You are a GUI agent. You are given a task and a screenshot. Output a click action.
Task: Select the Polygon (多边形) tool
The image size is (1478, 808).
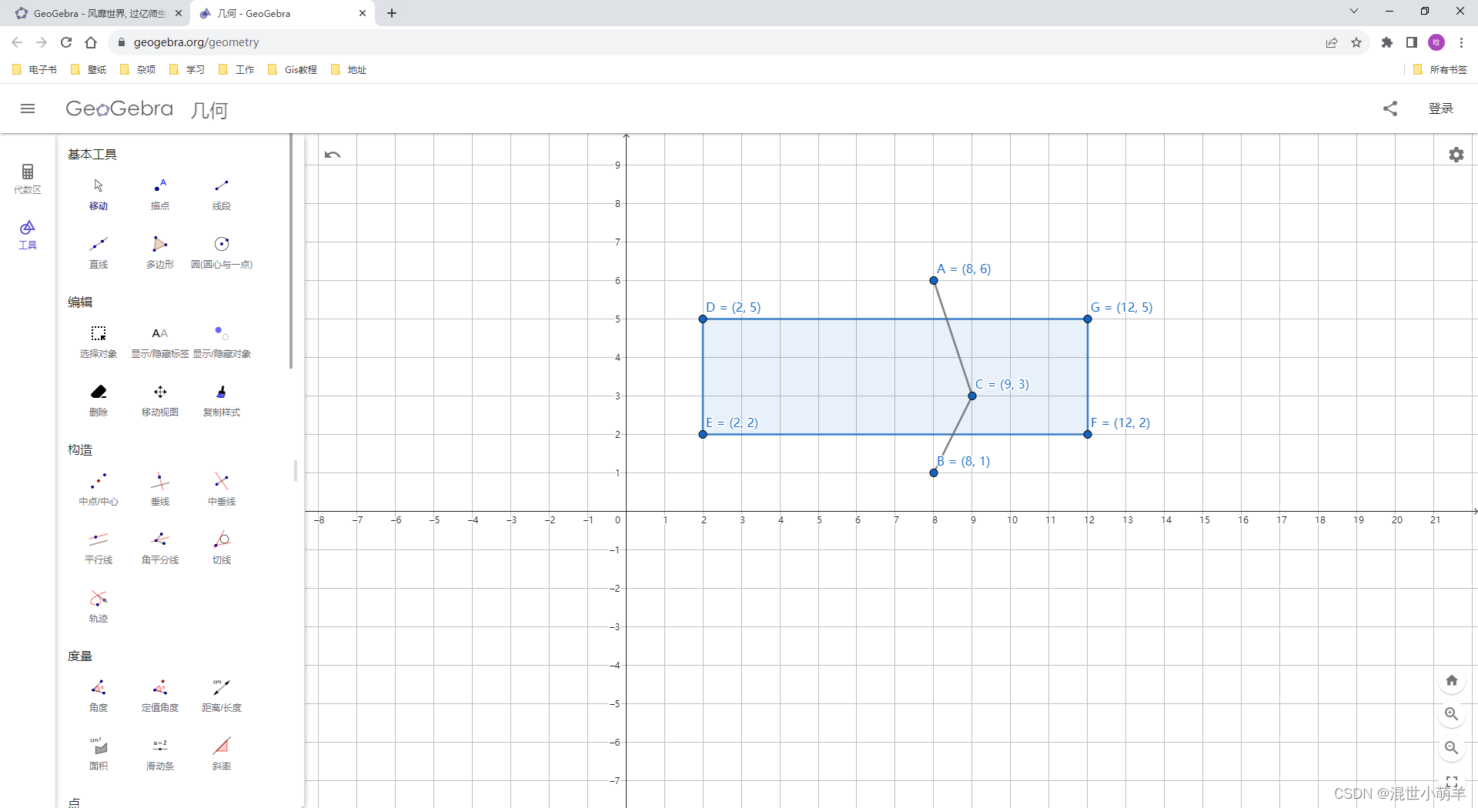(x=160, y=252)
